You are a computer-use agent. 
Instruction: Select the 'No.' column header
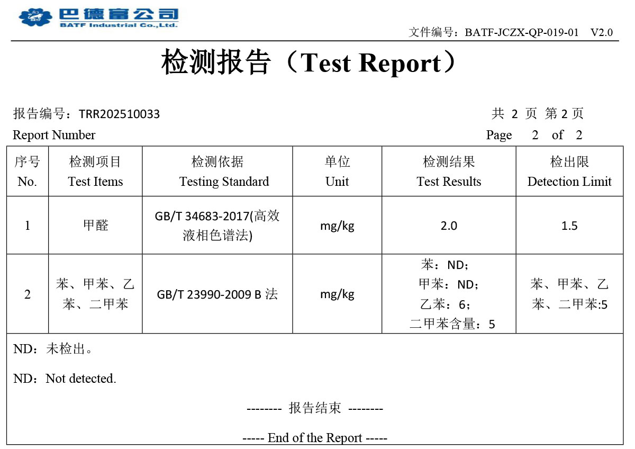tap(27, 182)
